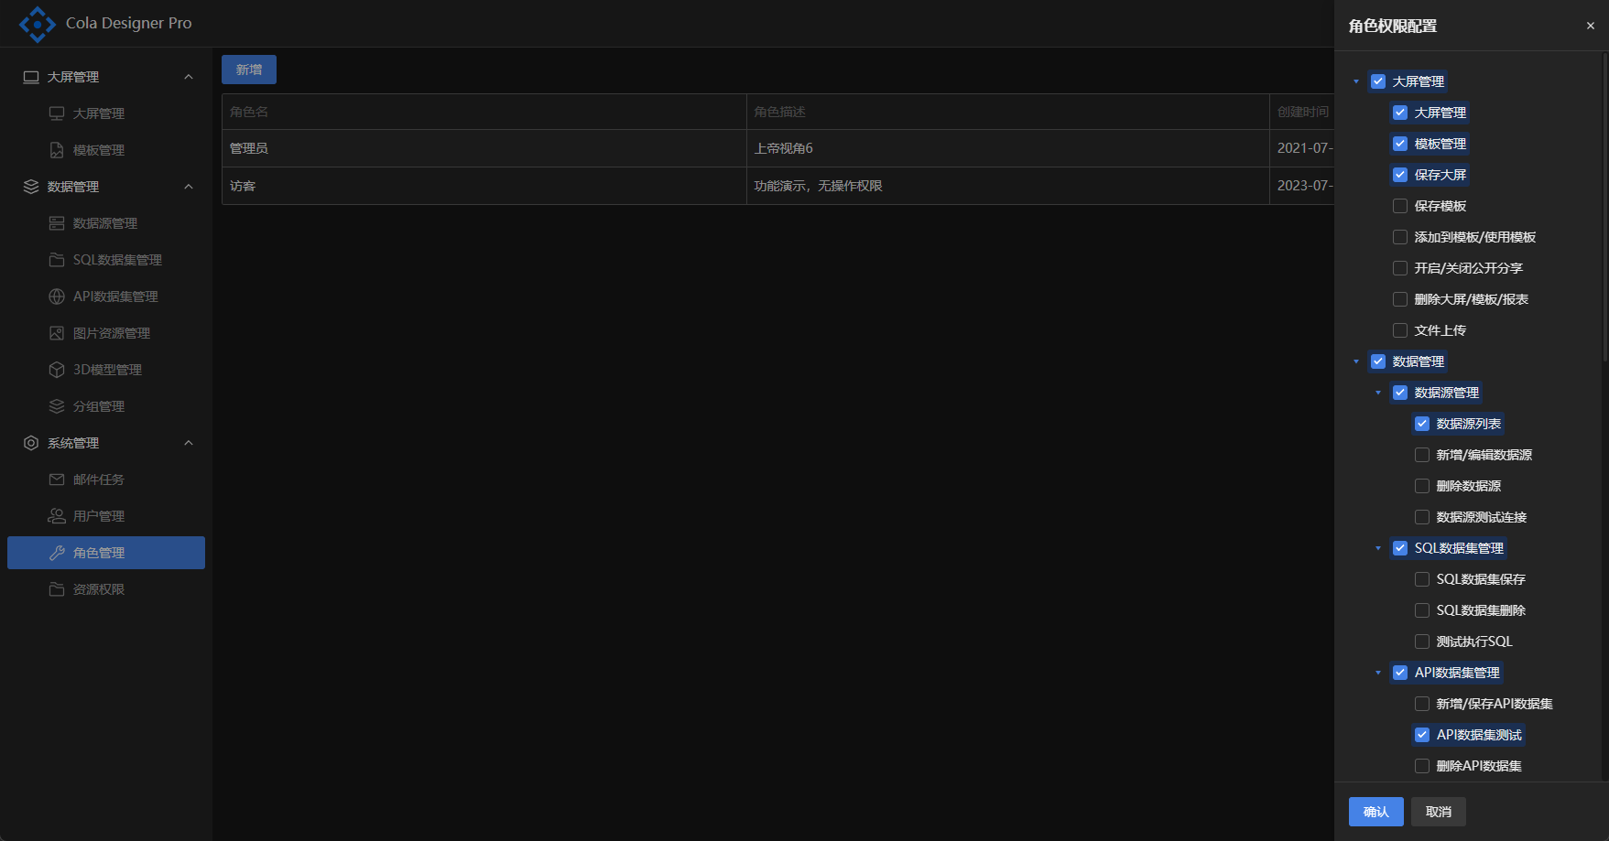Click the 新增 button to add role
The width and height of the screenshot is (1609, 841).
coord(249,70)
